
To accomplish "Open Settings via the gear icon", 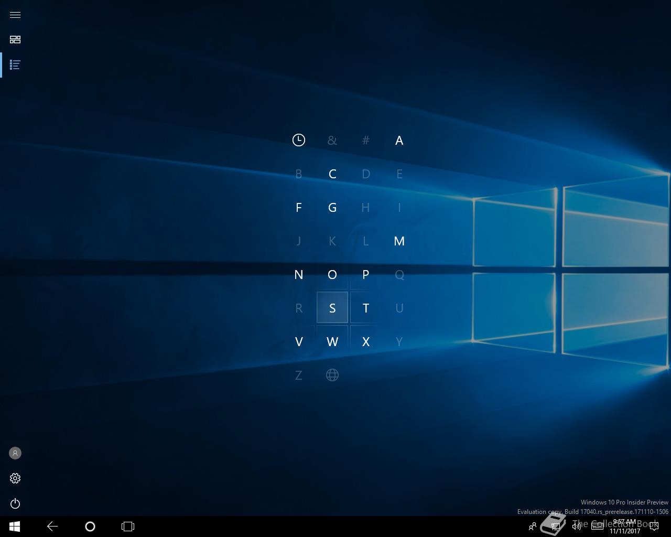I will 15,478.
